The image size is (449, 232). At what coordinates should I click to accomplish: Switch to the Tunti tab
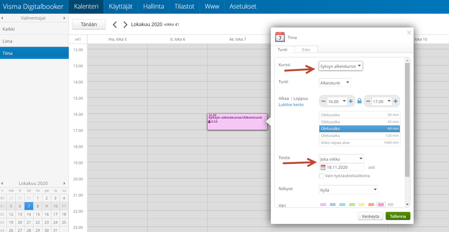pyautogui.click(x=283, y=49)
